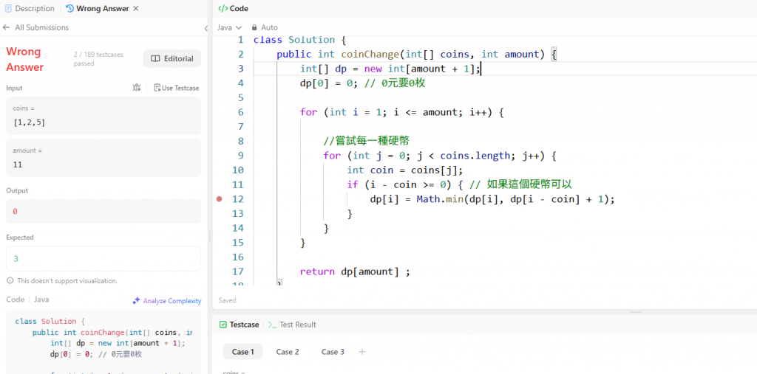Viewport: 757px width, 374px height.
Task: Add a new test case with plus
Action: click(x=362, y=352)
